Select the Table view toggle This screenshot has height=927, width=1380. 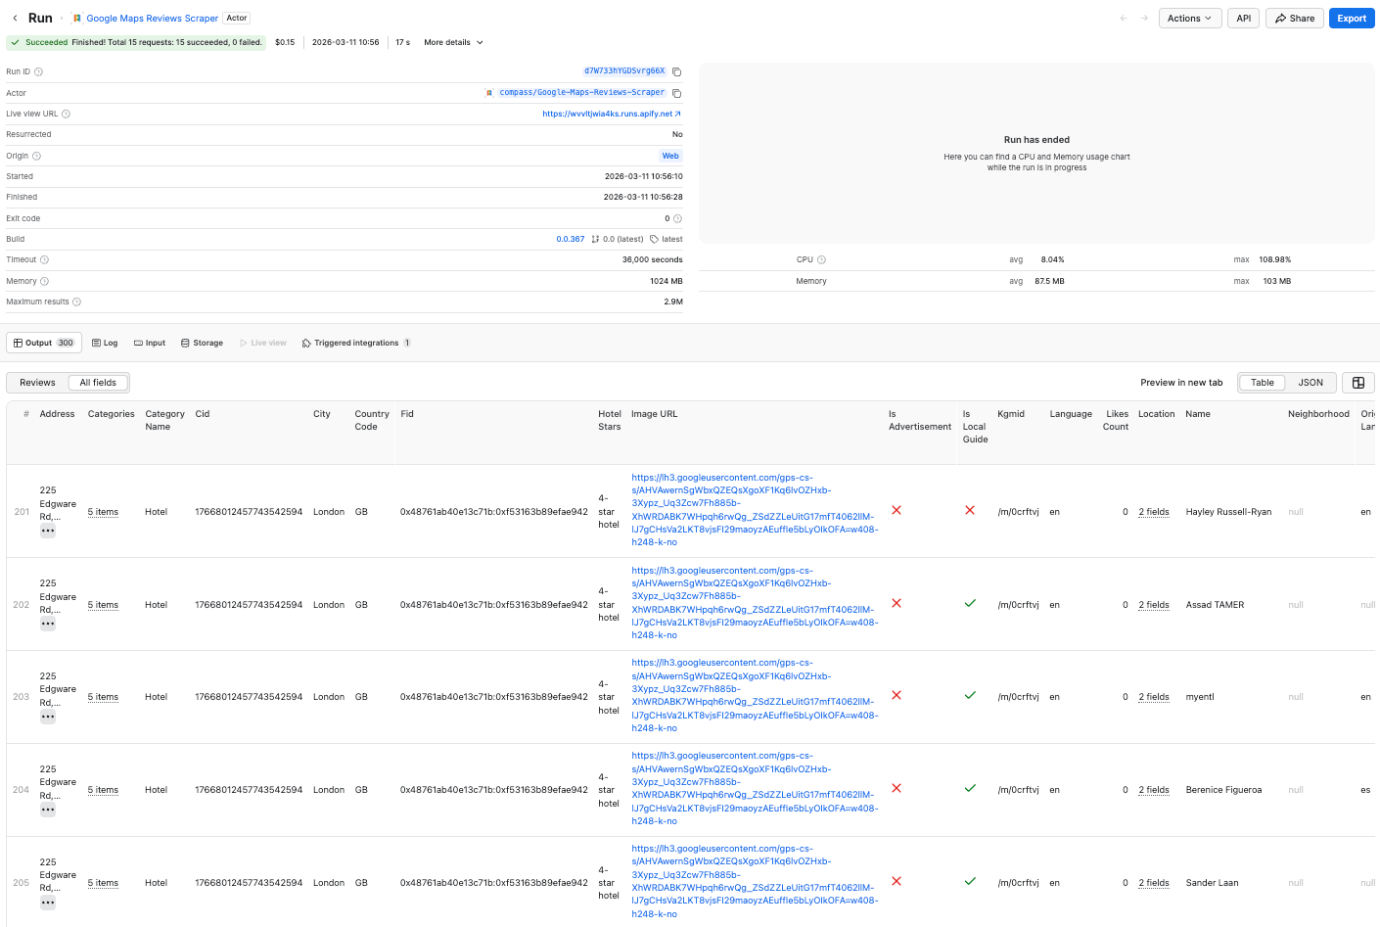click(x=1261, y=382)
